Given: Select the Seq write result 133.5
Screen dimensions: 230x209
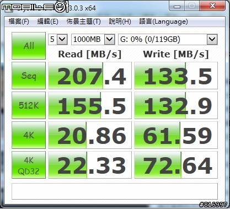Looking at the screenshot, I should 176,76.
